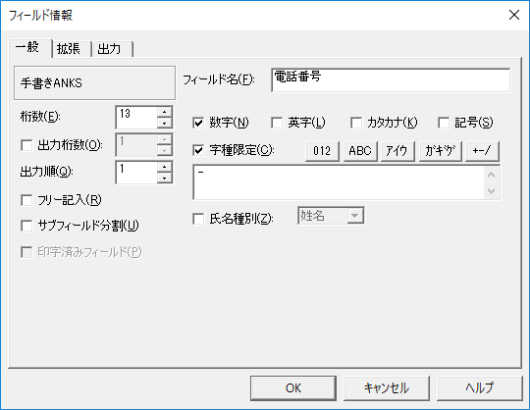Decrease the 桁数 value with down arrow
Screen dimensions: 530x410
click(165, 124)
